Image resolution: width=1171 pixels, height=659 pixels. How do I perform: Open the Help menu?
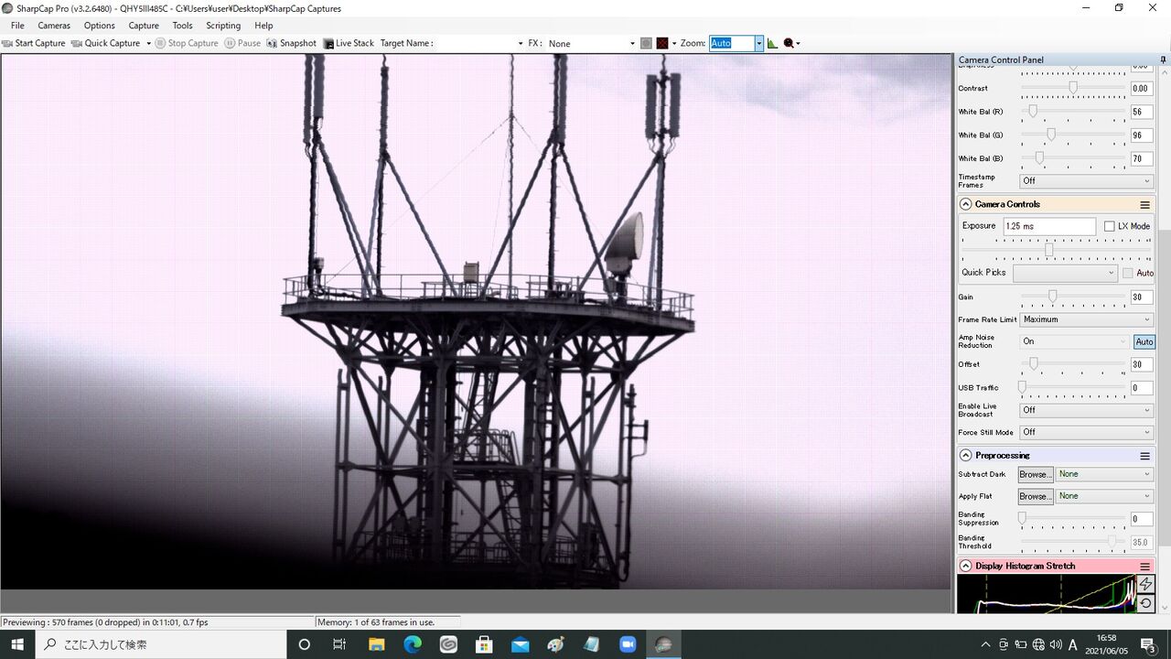[x=263, y=26]
